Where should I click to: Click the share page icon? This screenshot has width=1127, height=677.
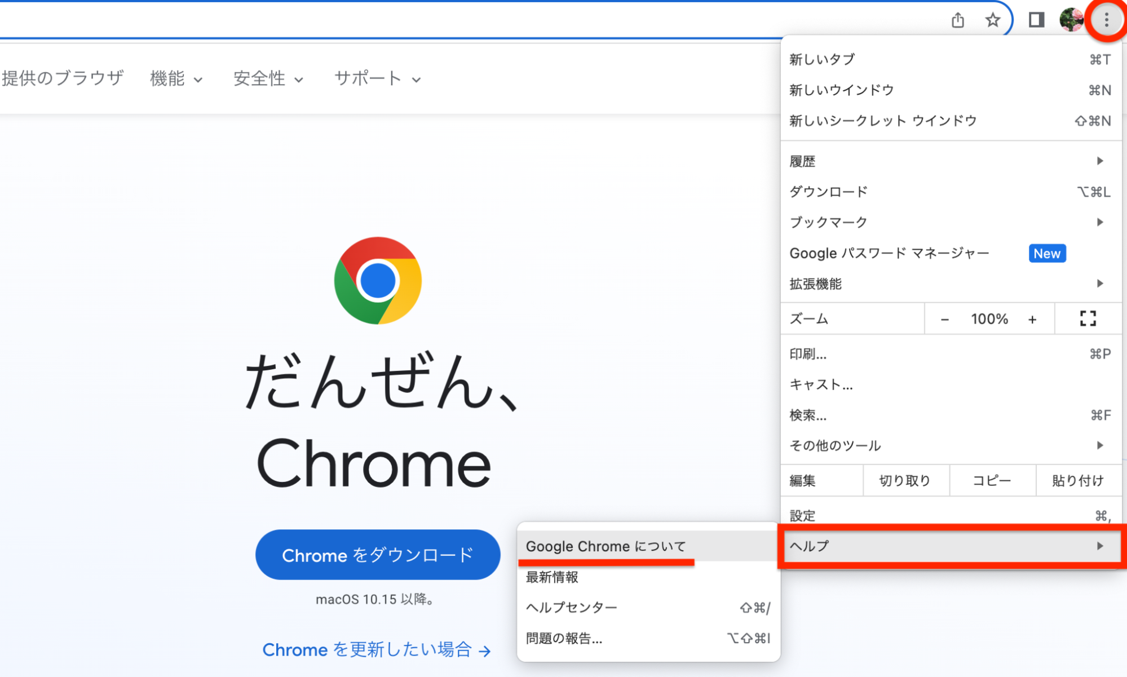click(957, 20)
